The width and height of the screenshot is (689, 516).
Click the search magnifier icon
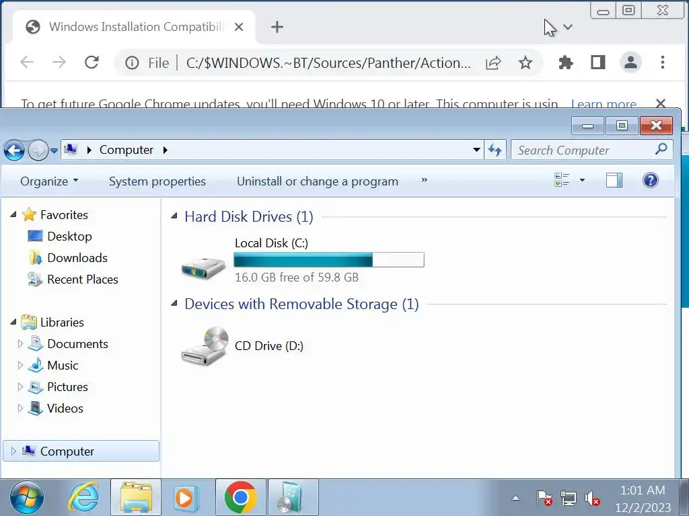[x=661, y=149]
